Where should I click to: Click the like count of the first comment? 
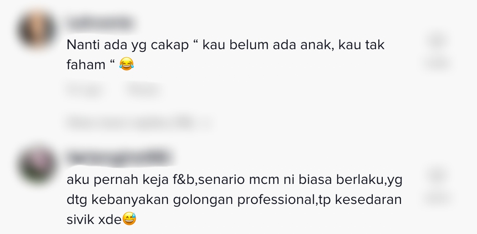pyautogui.click(x=437, y=64)
